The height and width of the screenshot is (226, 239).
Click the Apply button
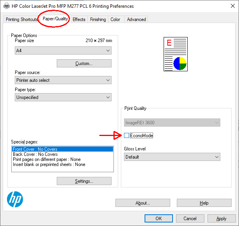pos(222,219)
